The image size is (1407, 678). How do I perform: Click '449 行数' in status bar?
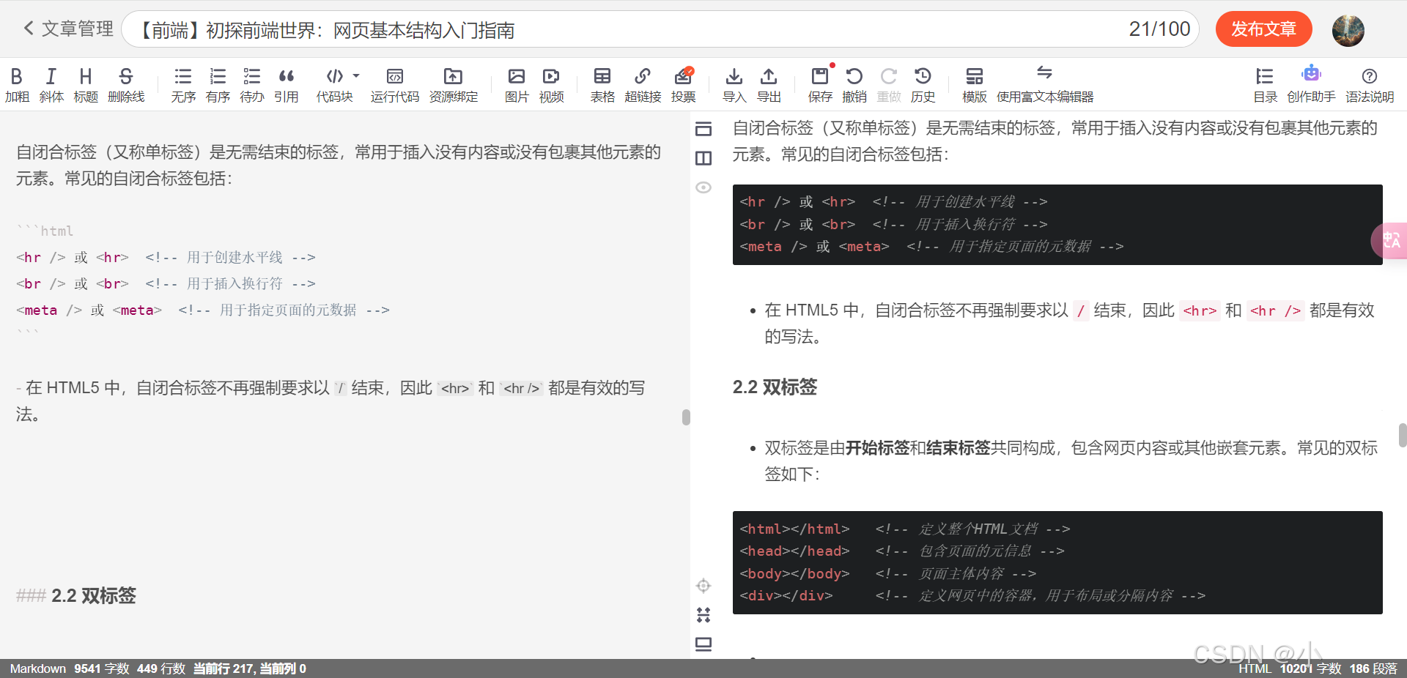161,668
